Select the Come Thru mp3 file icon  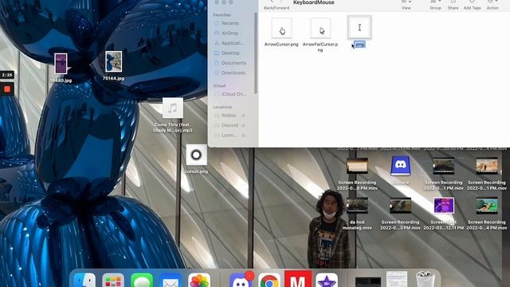(x=173, y=108)
